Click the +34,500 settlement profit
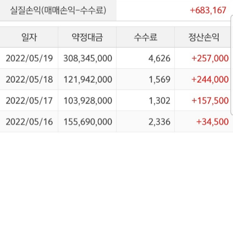The image size is (233, 233). [212, 122]
